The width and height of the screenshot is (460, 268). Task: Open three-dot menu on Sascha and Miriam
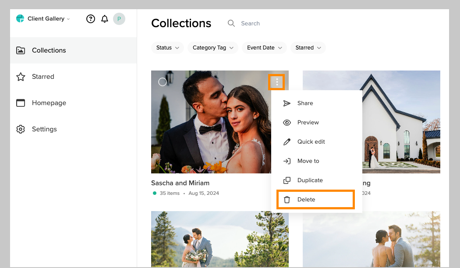pyautogui.click(x=276, y=82)
